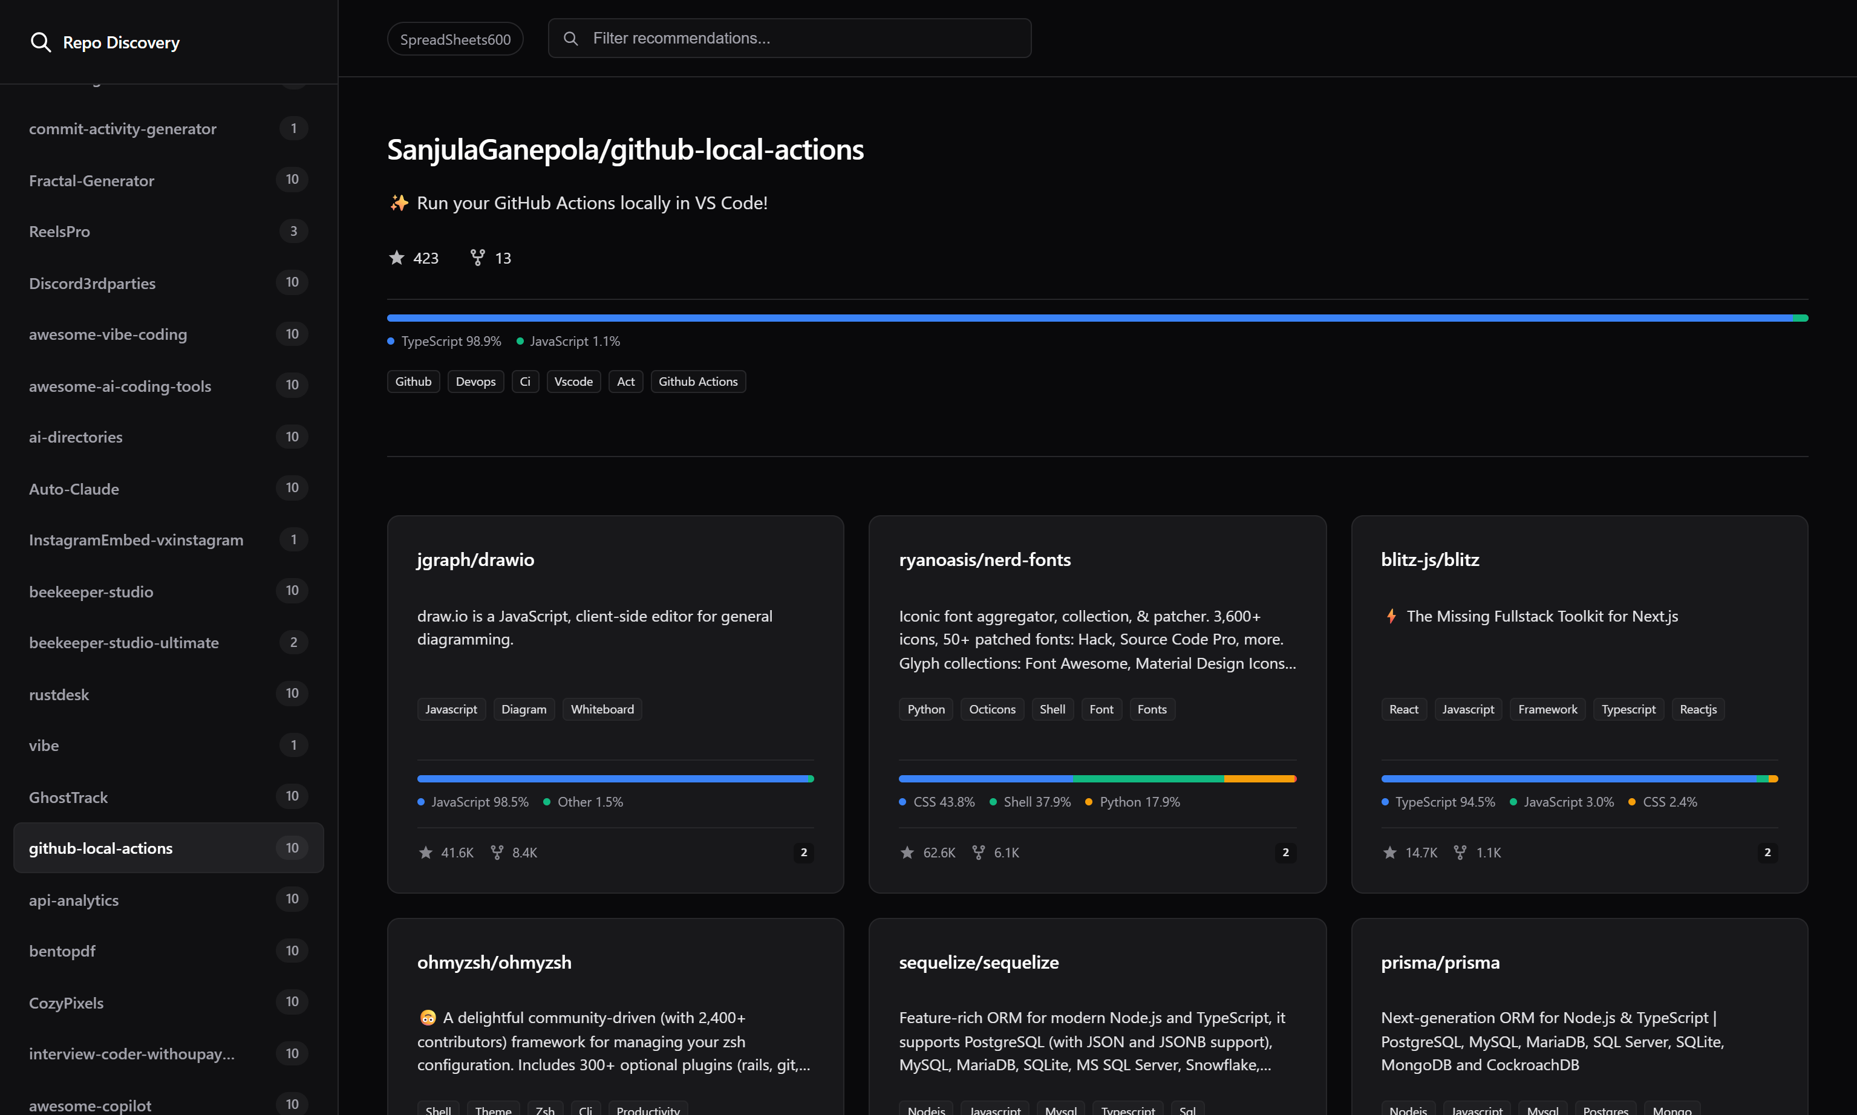Open the SanjulaGanepola/github-local-actions title link
The height and width of the screenshot is (1115, 1857).
click(x=625, y=149)
